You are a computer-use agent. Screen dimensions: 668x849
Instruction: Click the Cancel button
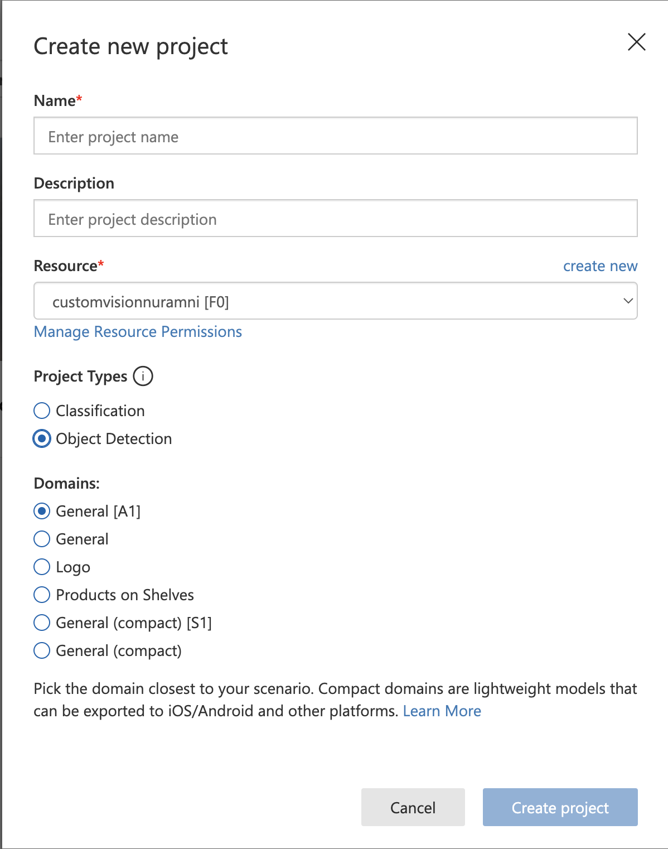[413, 807]
